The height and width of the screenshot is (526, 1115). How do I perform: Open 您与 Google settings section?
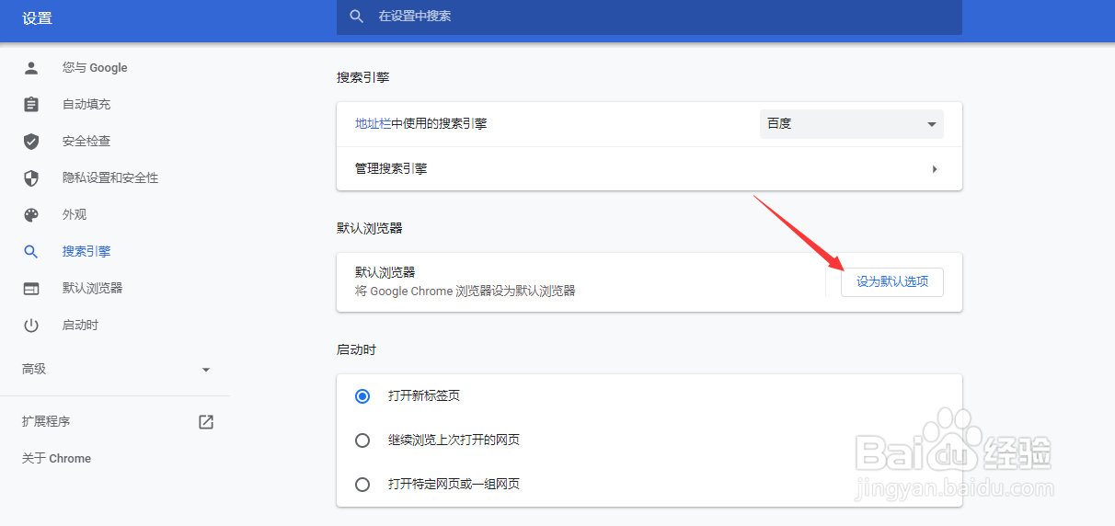95,67
